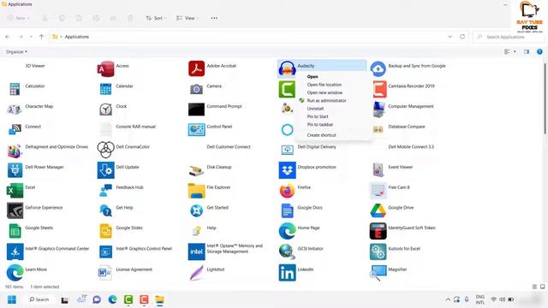Viewport: 548px width, 308px height.
Task: Select the Google Sheets icon
Action: coord(15,231)
